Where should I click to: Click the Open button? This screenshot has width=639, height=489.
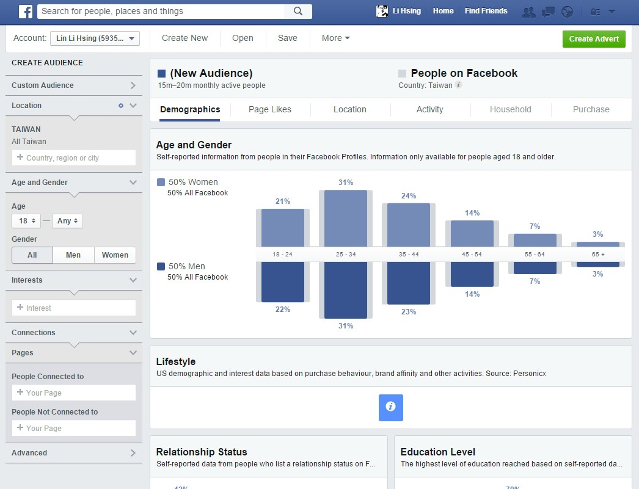pos(243,38)
